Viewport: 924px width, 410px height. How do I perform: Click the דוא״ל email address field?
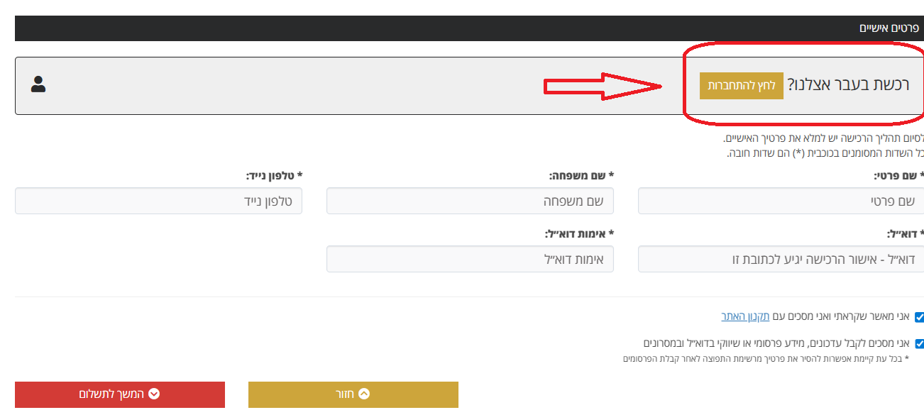point(781,259)
